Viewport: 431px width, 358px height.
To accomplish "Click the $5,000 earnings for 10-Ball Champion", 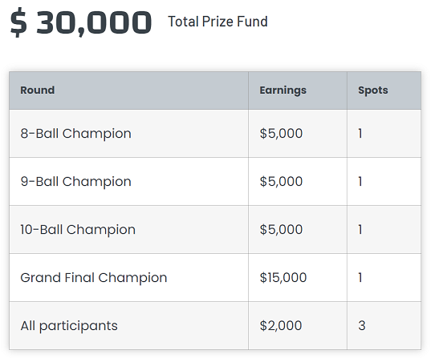I will pos(281,230).
